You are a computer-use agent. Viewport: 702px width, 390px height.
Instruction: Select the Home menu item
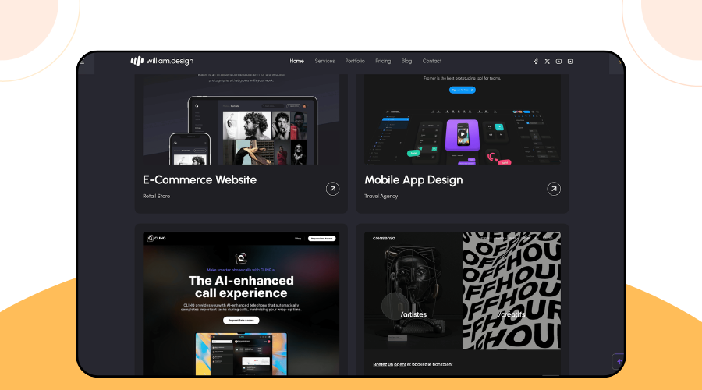pyautogui.click(x=296, y=61)
